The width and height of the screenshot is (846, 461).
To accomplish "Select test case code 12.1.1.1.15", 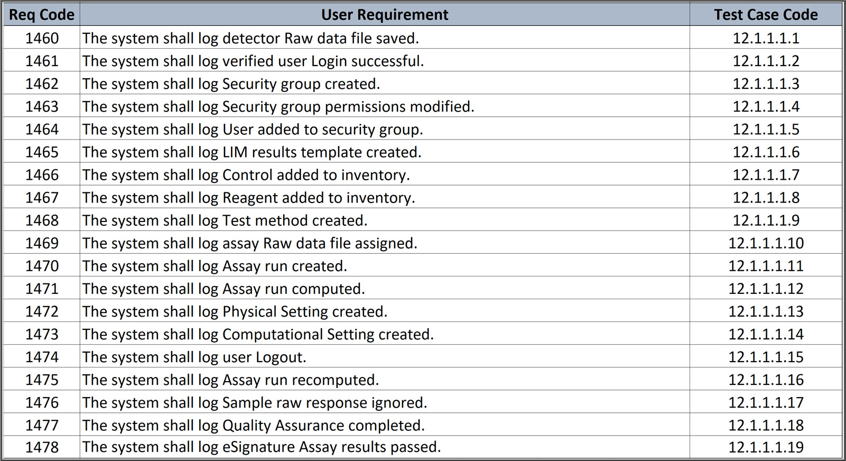I will pos(766,356).
